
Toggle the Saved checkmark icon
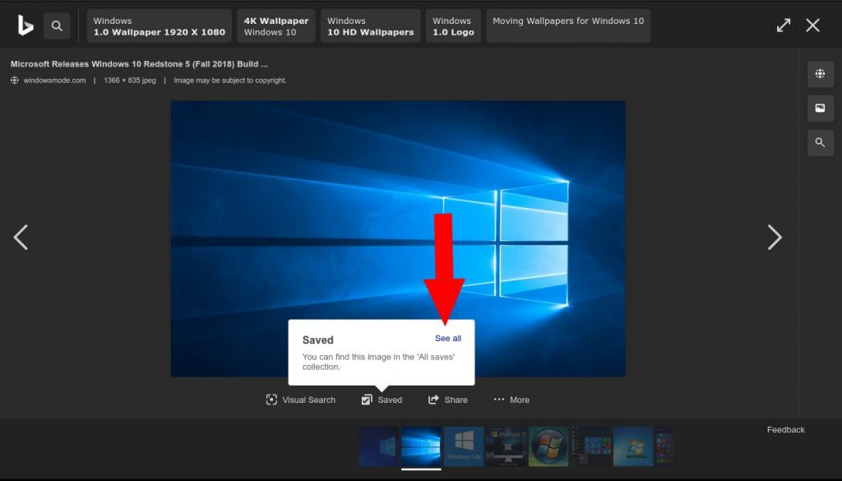367,400
